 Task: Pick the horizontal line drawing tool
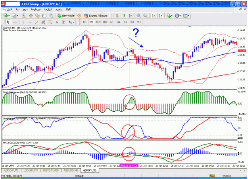[x=30, y=22]
